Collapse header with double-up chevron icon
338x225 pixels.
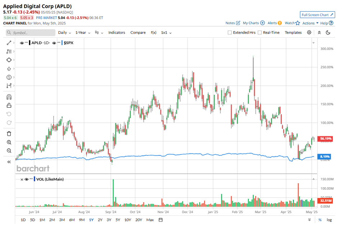(319, 33)
